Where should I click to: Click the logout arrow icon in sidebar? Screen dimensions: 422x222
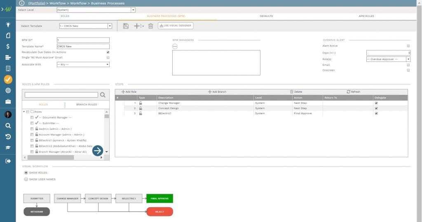[8, 161]
